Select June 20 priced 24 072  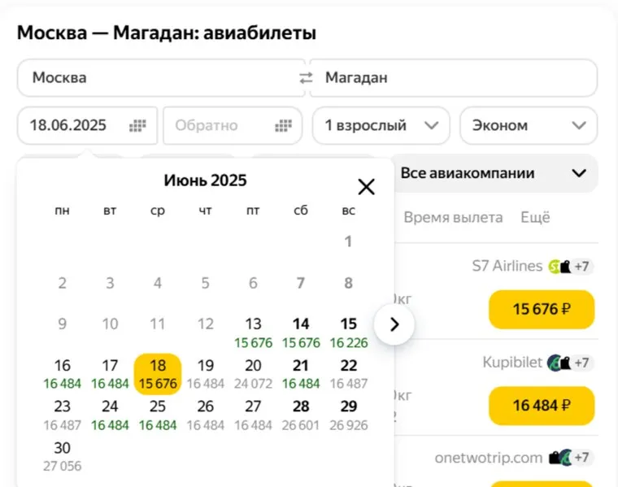tap(253, 373)
